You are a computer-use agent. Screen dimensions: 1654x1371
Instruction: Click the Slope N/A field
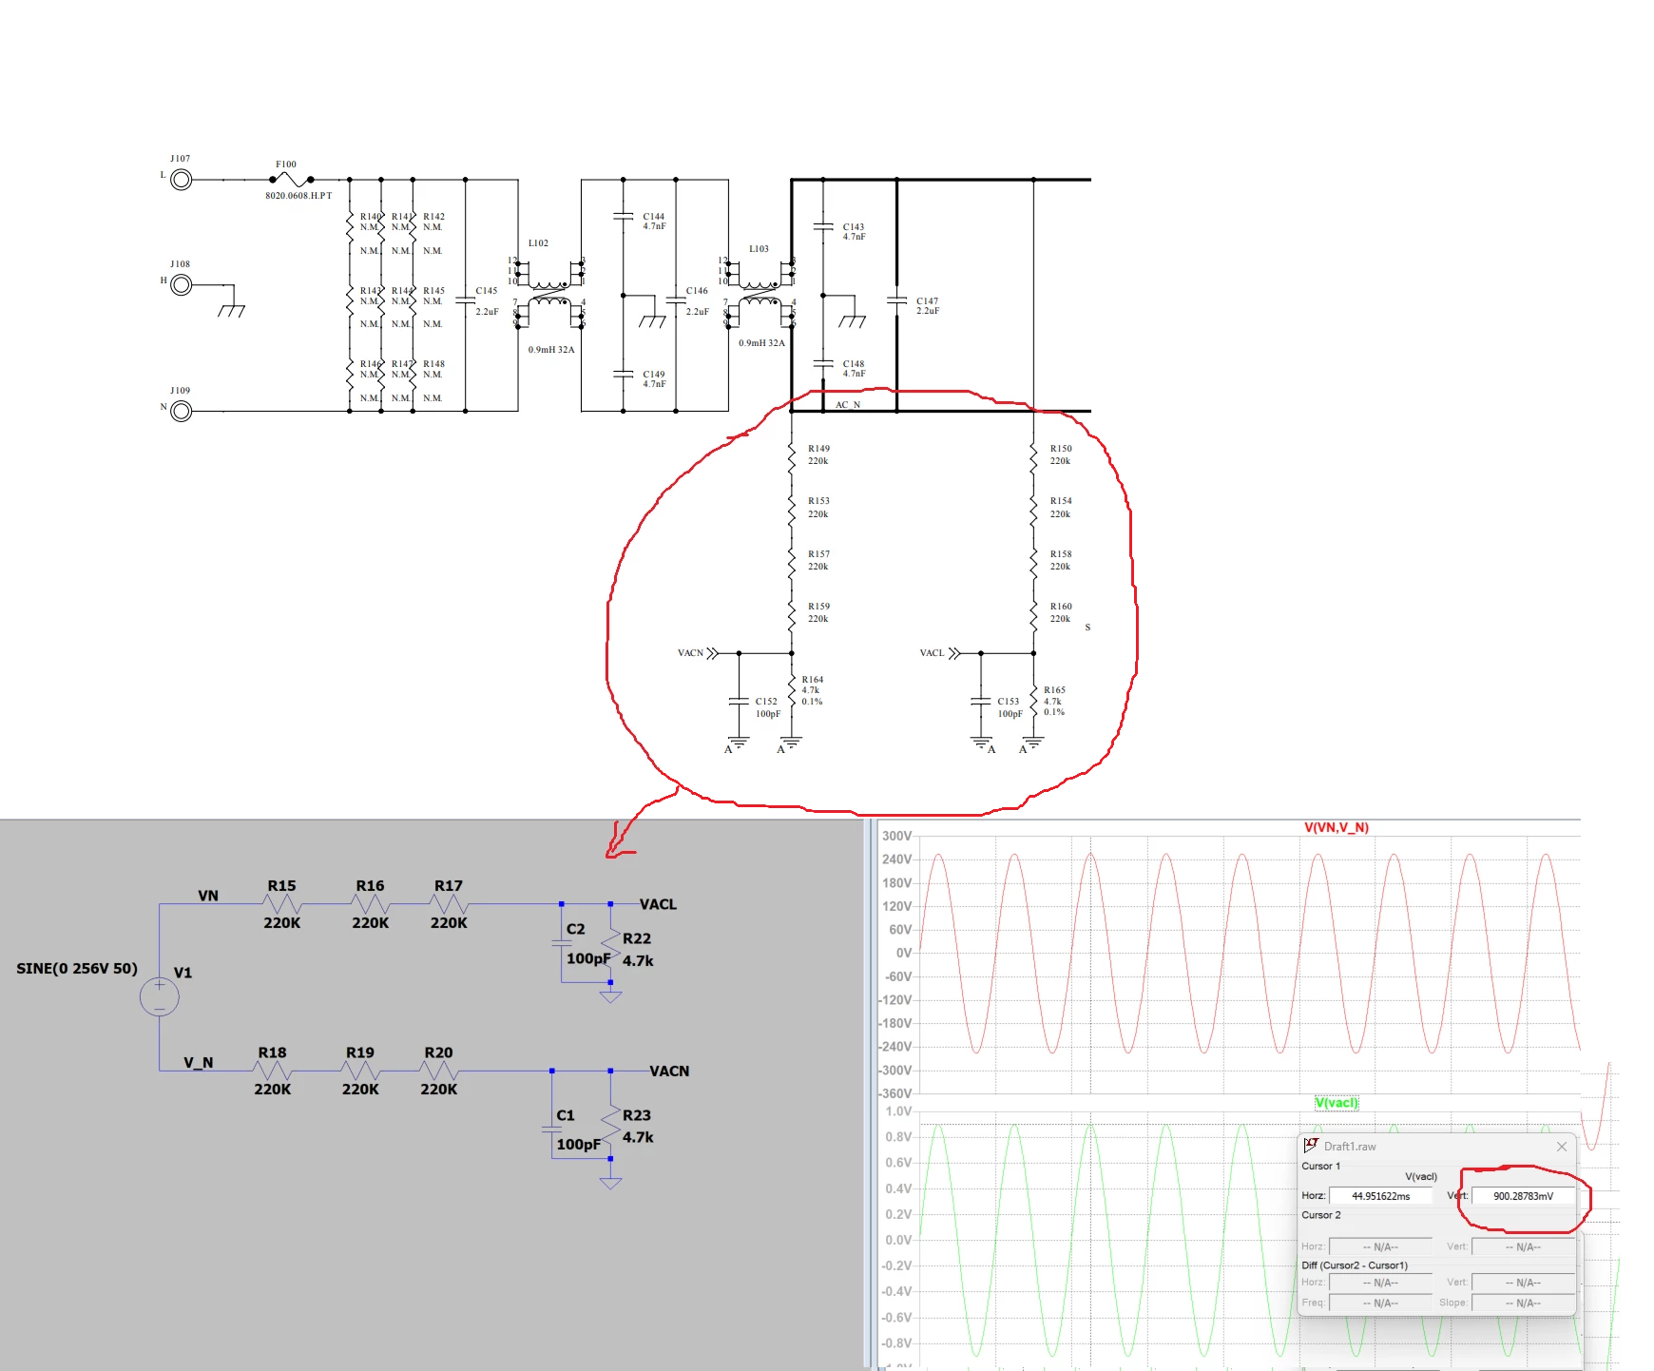1523,1303
